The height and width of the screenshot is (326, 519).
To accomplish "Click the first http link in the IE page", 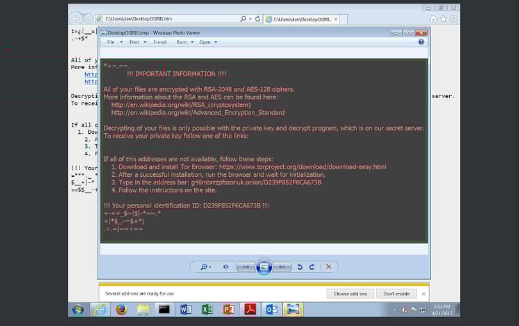I will coord(91,74).
